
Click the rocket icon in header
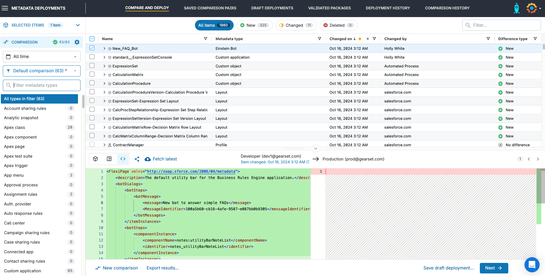point(516,8)
